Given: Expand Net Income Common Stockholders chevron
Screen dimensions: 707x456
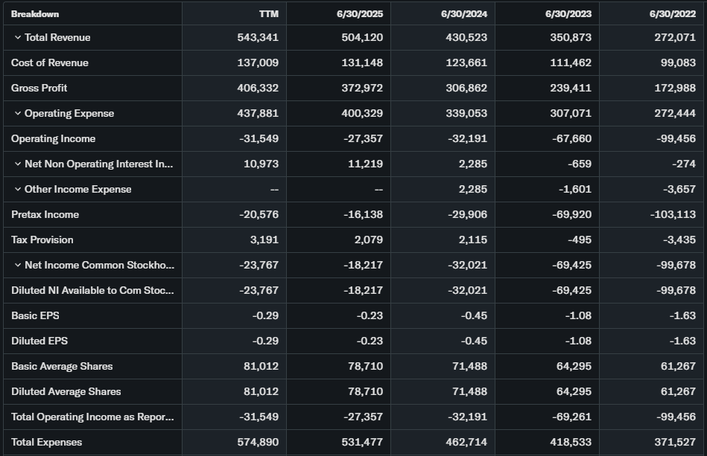Looking at the screenshot, I should [17, 266].
